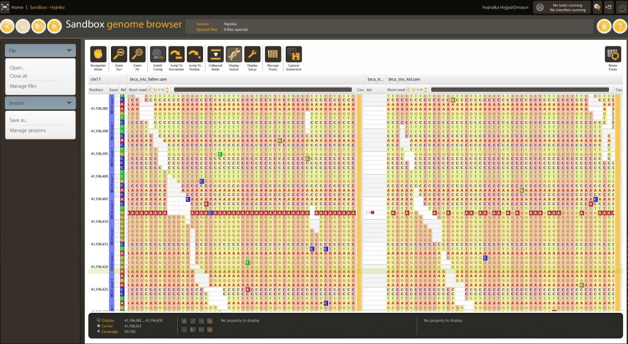The width and height of the screenshot is (628, 344).
Task: Click the round home button
Action: [x=55, y=26]
